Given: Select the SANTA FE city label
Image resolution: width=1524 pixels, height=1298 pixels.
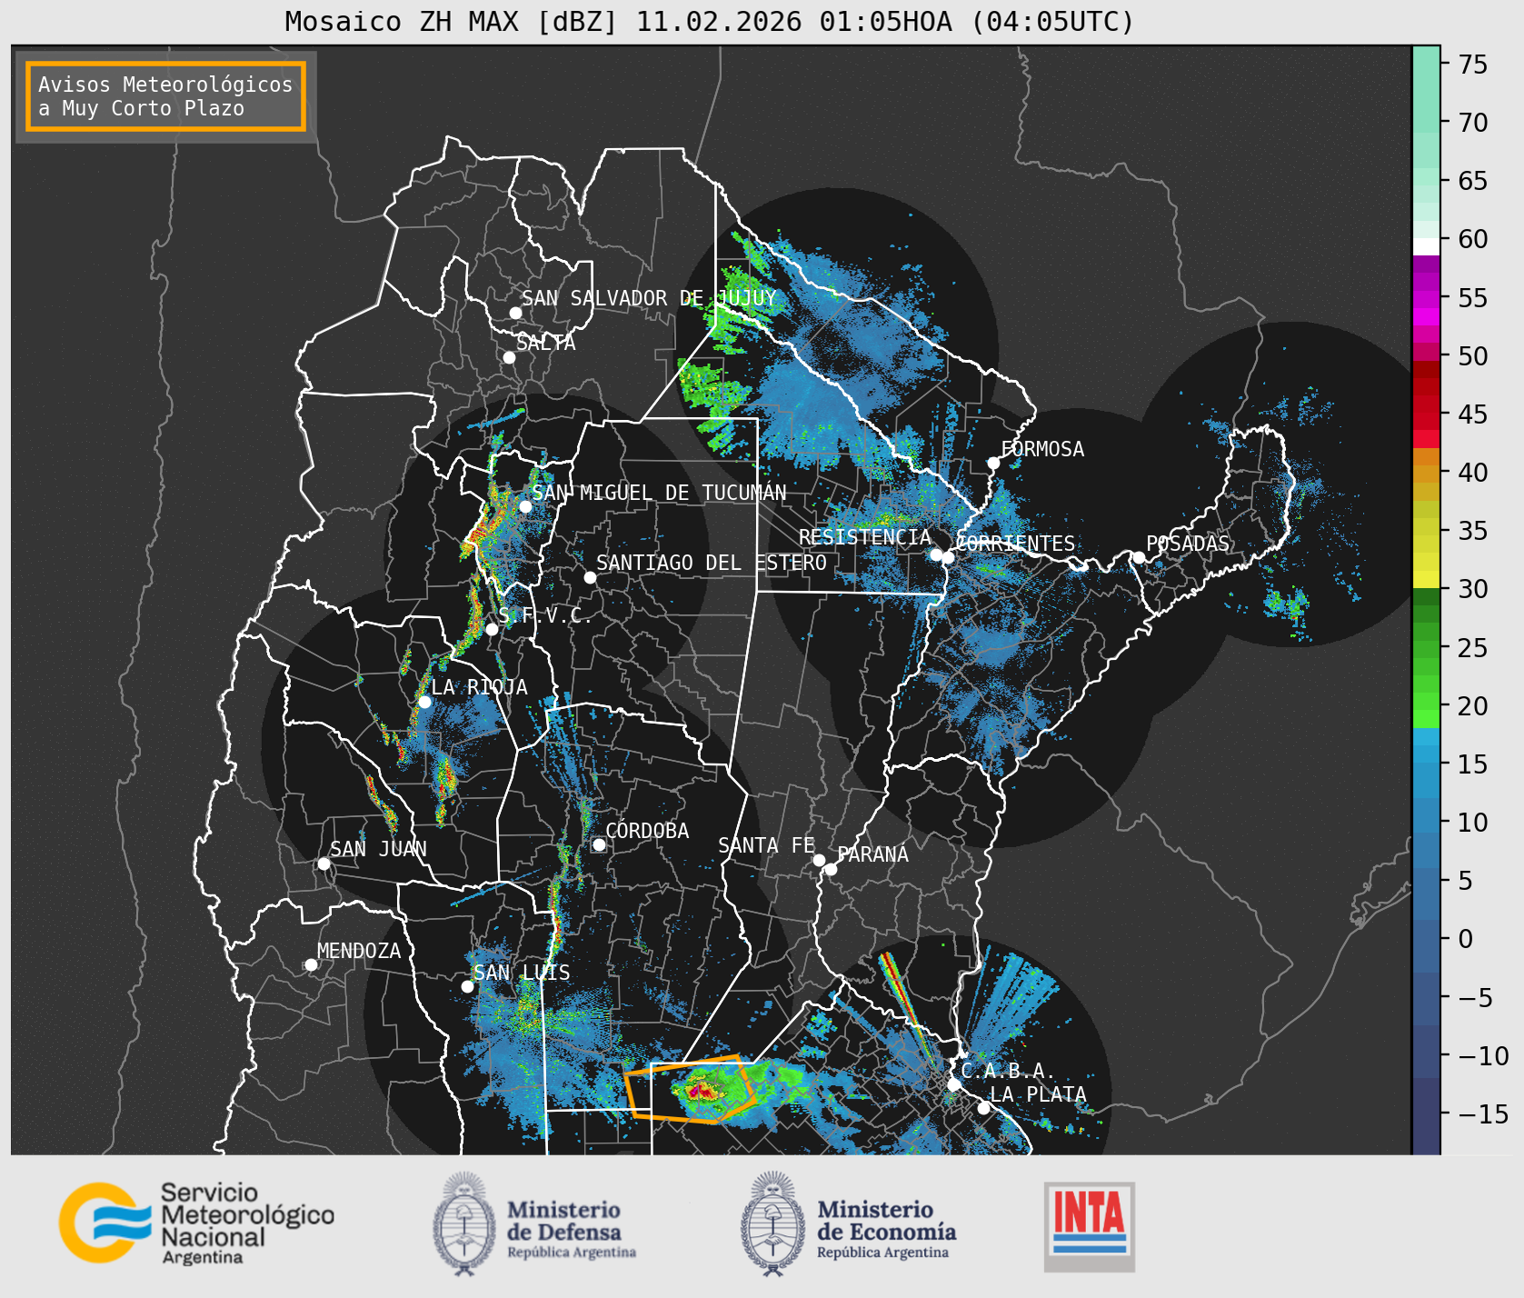Looking at the screenshot, I should point(766,845).
